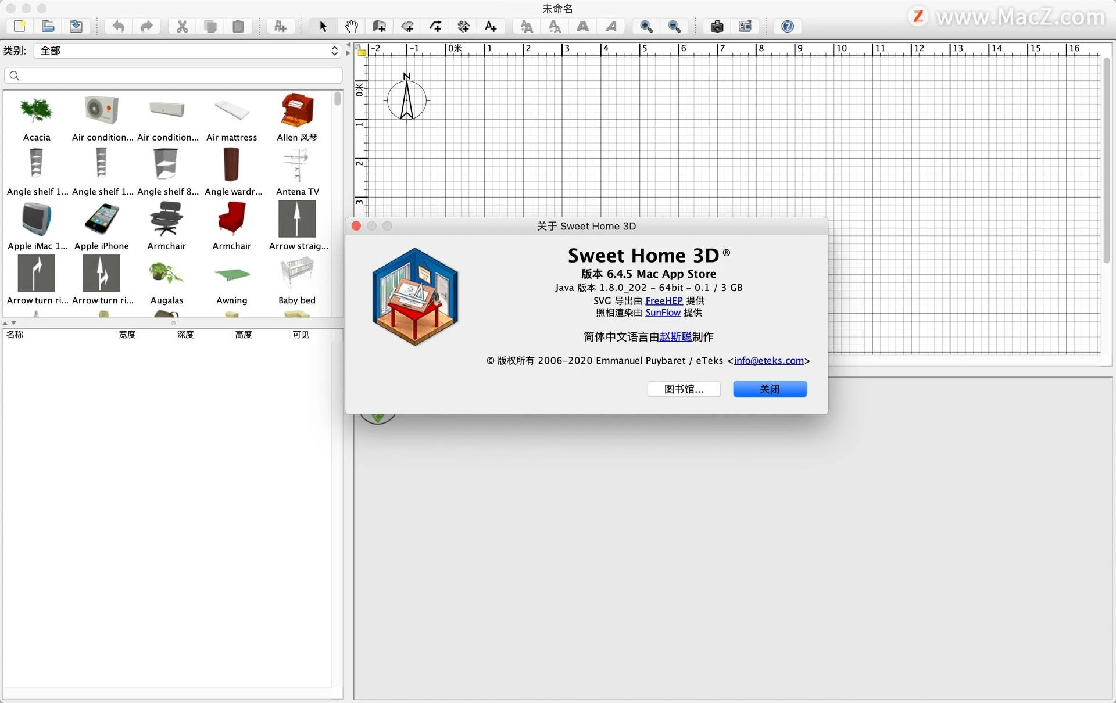Toggle italic text style icon

point(611,26)
